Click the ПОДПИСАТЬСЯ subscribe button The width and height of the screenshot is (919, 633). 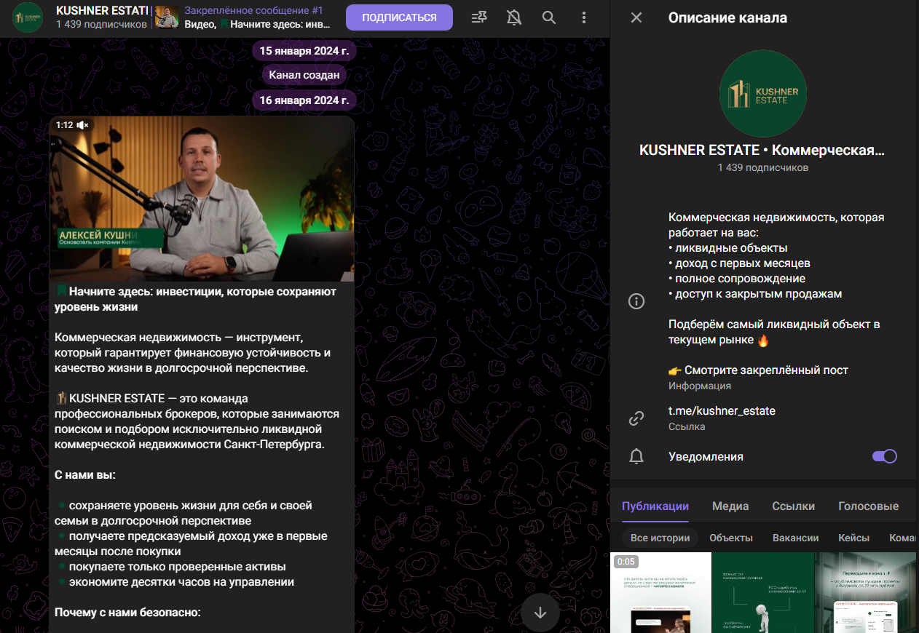click(399, 17)
